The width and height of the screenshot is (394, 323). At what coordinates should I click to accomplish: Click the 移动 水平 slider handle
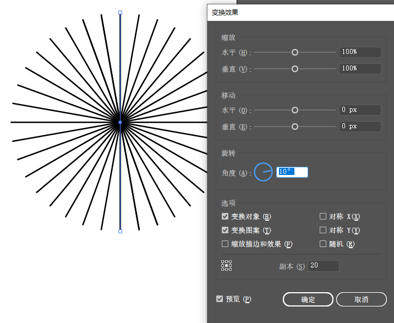pyautogui.click(x=295, y=110)
